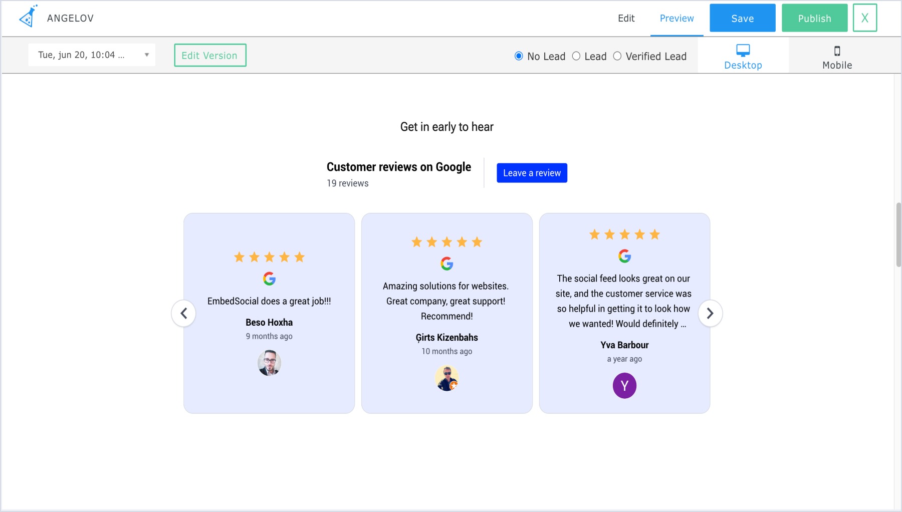Switch to the Preview tab

[x=676, y=19]
